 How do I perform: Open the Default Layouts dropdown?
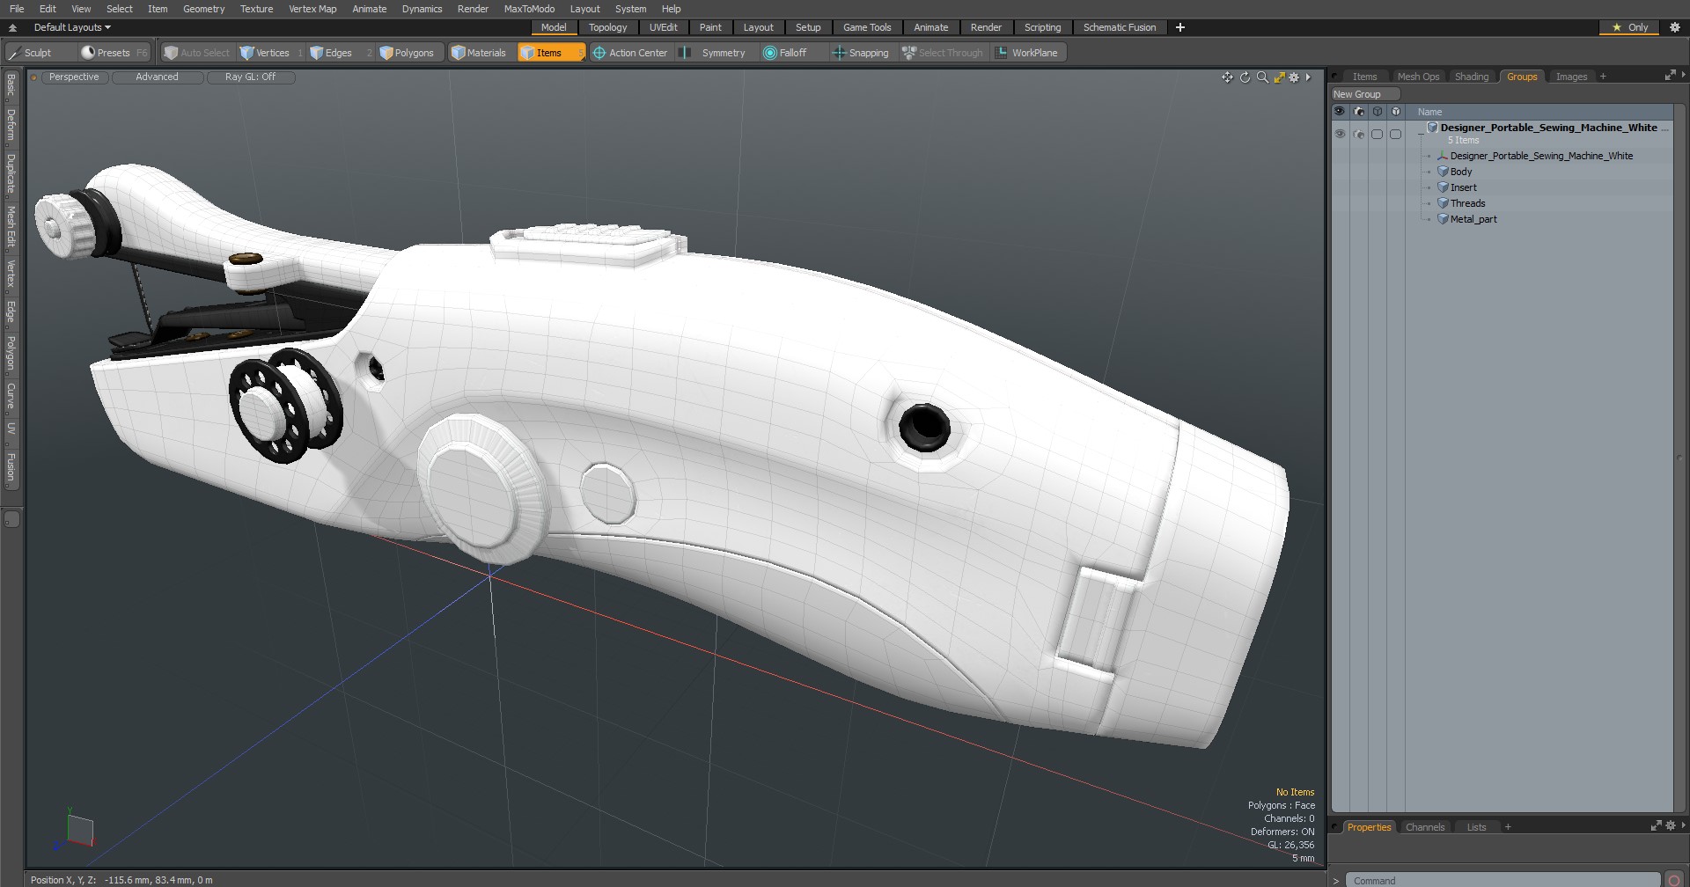[x=72, y=27]
